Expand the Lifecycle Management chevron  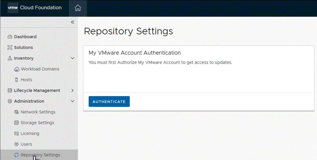pos(73,90)
